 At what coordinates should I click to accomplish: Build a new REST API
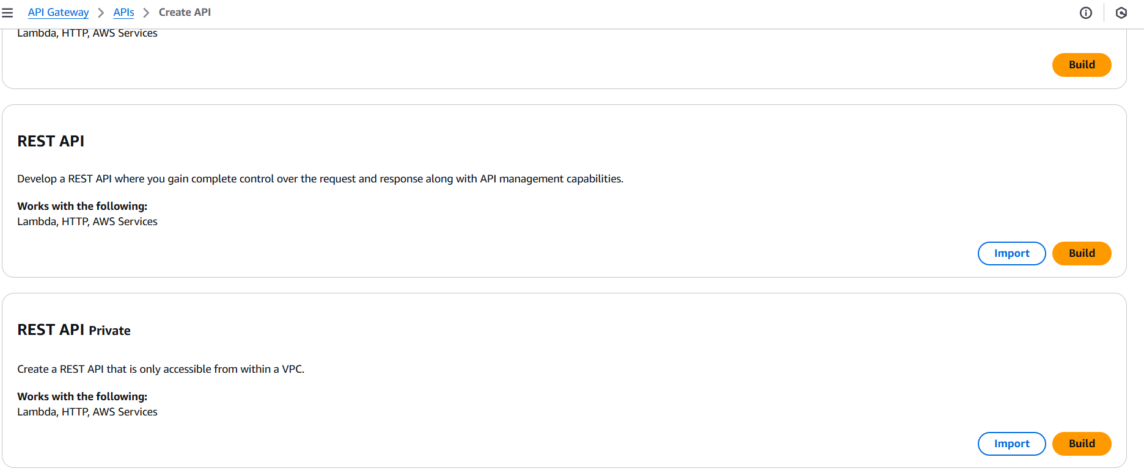pos(1082,253)
